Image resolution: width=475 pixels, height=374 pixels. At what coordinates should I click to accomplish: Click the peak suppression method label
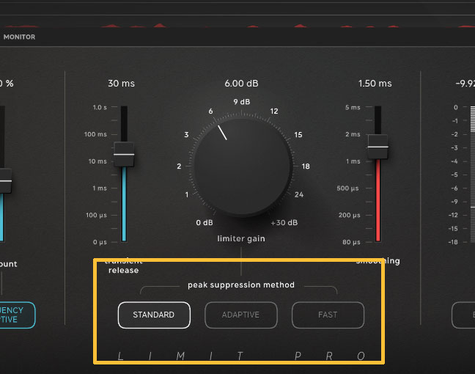tap(241, 285)
